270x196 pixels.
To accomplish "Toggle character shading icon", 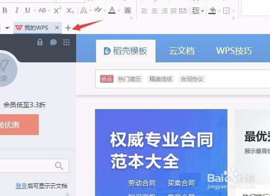I will click(x=128, y=10).
